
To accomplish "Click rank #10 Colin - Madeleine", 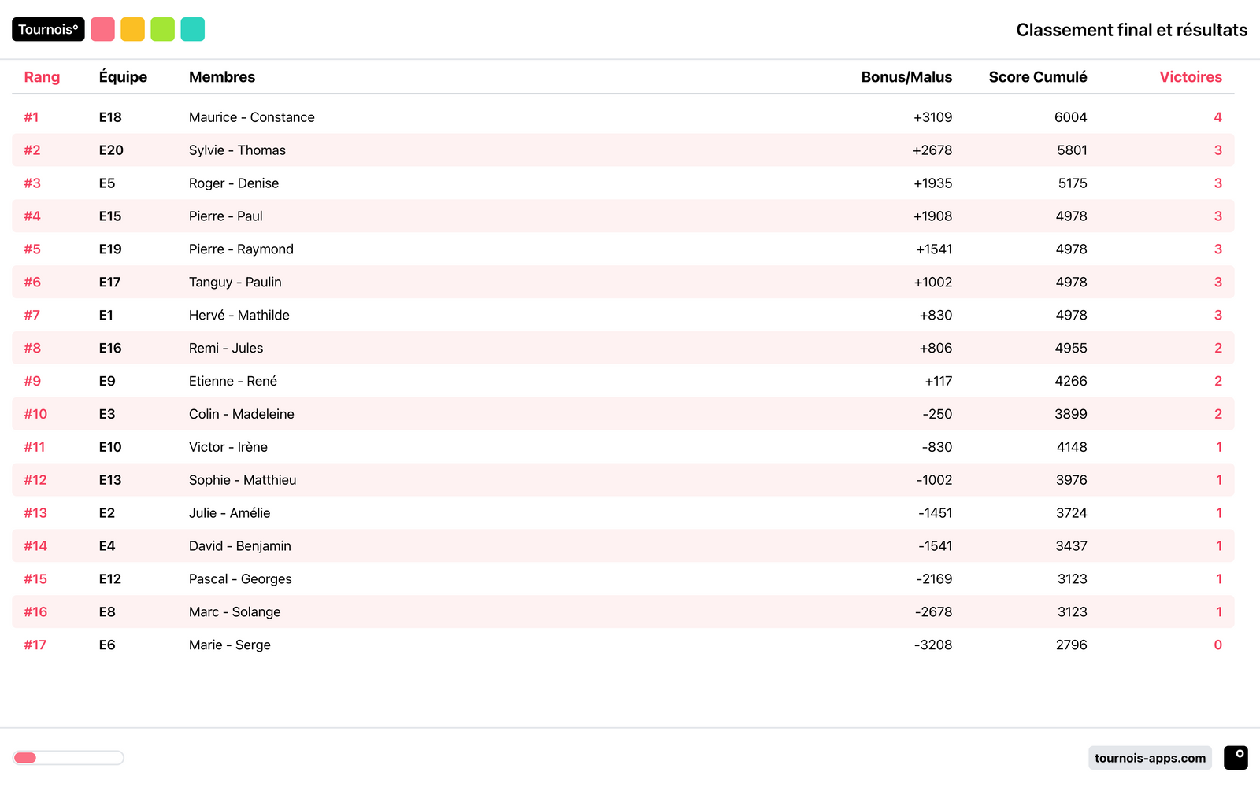I will [x=241, y=414].
